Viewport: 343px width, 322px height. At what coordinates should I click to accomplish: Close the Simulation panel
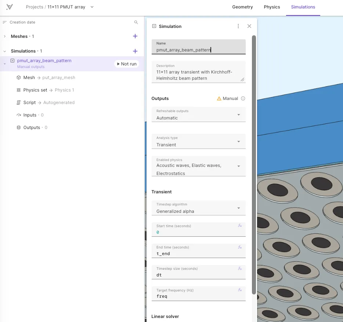(x=249, y=26)
